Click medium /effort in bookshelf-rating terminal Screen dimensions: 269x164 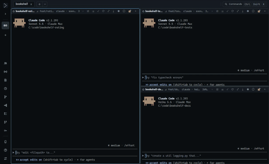pyautogui.click(x=121, y=145)
